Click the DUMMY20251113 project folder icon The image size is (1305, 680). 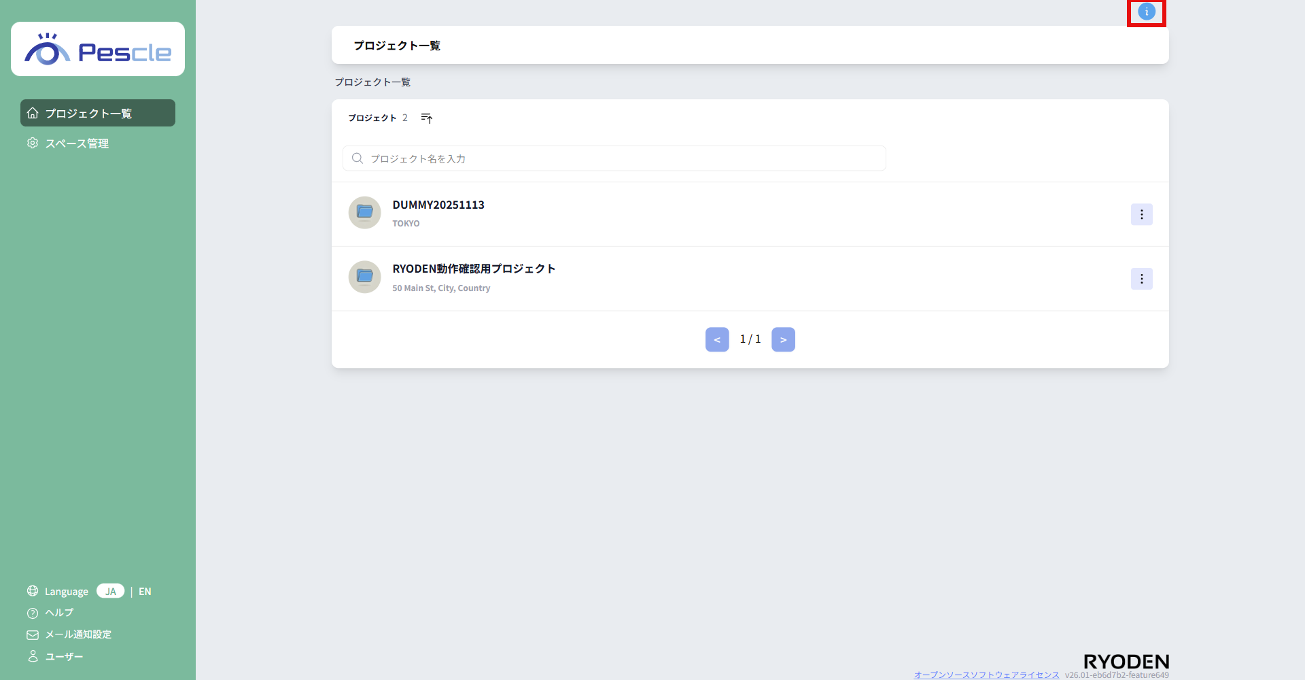pyautogui.click(x=365, y=213)
